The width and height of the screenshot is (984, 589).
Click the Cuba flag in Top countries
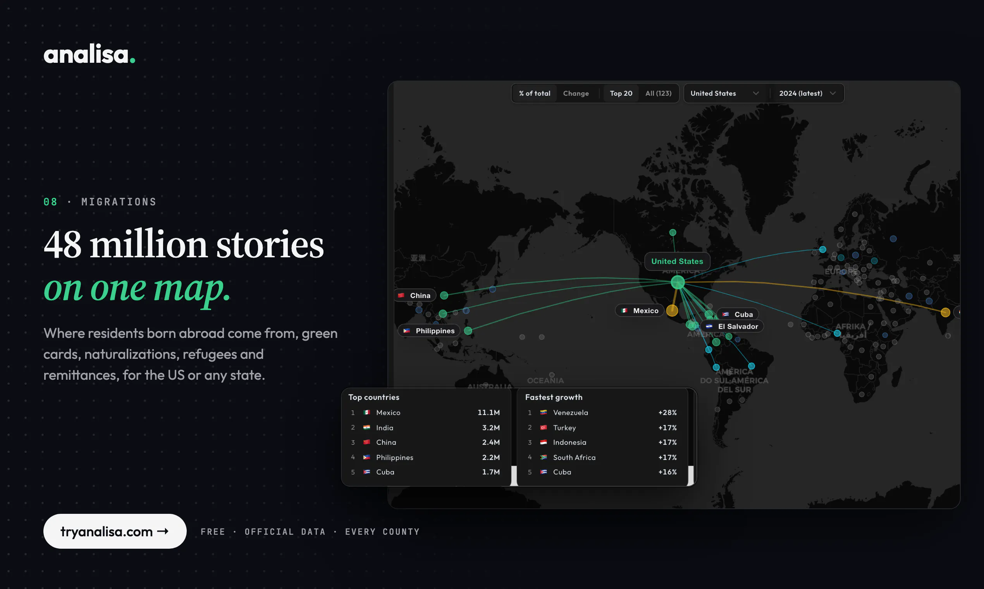pyautogui.click(x=366, y=472)
